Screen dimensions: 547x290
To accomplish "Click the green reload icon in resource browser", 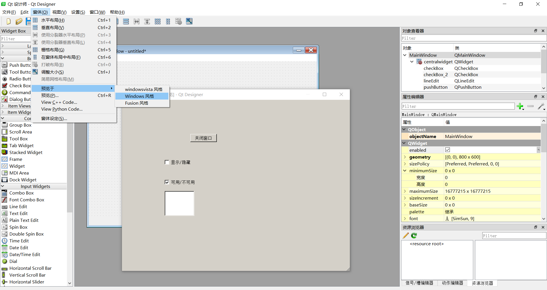I will 414,236.
